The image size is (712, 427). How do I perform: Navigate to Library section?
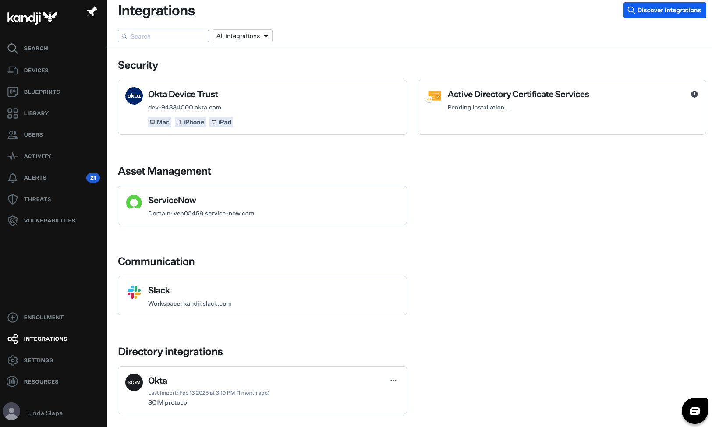coord(36,113)
